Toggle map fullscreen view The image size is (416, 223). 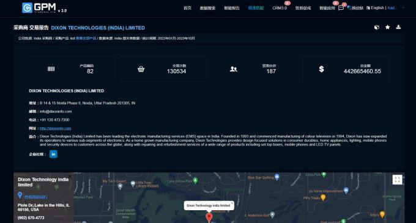[397, 180]
